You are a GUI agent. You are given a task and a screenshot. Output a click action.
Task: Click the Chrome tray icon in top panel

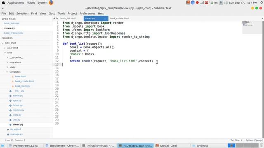click(193, 3)
